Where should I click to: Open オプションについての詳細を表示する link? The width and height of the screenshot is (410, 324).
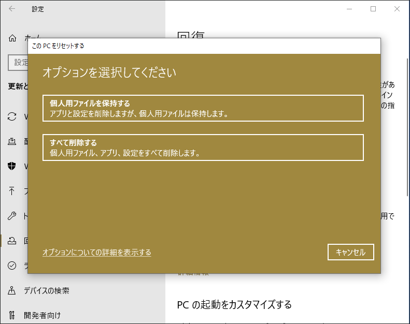[x=97, y=252]
